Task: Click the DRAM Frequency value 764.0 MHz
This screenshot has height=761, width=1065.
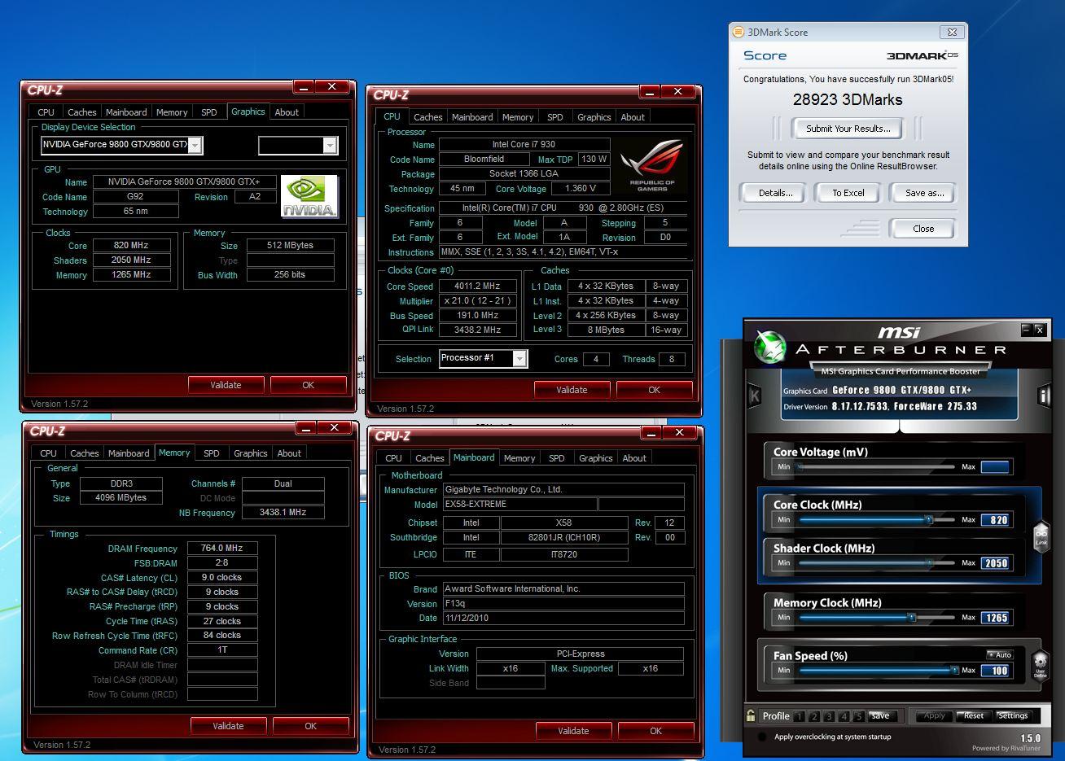Action: click(x=223, y=549)
